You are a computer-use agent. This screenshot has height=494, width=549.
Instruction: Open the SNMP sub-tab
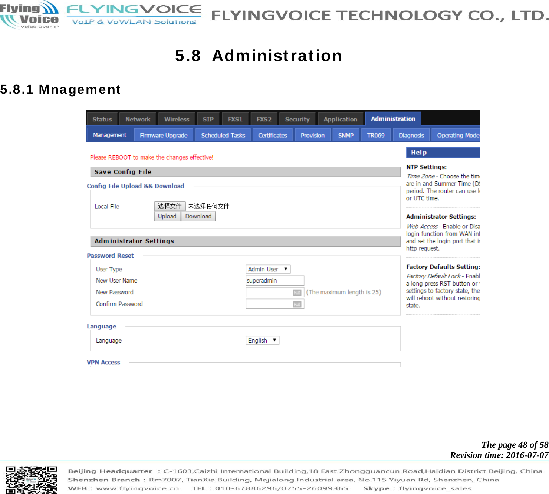click(346, 136)
